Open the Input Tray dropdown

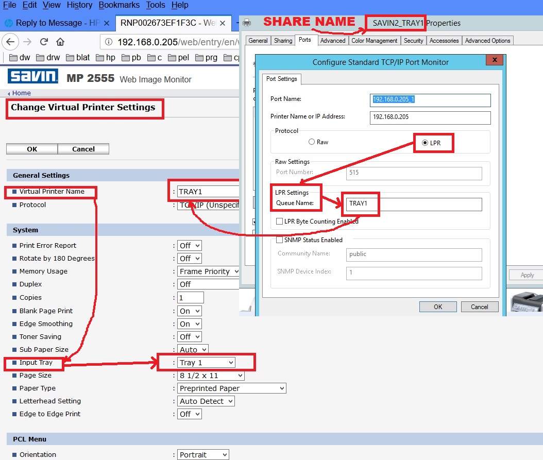coord(206,363)
